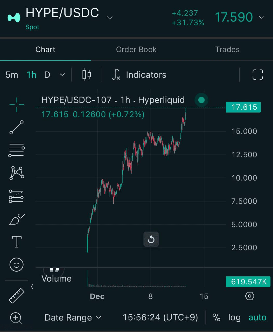Switch to the Order Book tab
Viewport: 273px width, 332px height.
click(136, 50)
